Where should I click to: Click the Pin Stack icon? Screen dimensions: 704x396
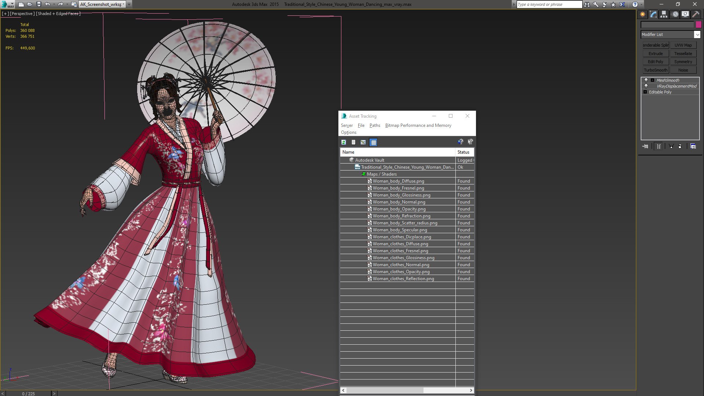click(645, 146)
